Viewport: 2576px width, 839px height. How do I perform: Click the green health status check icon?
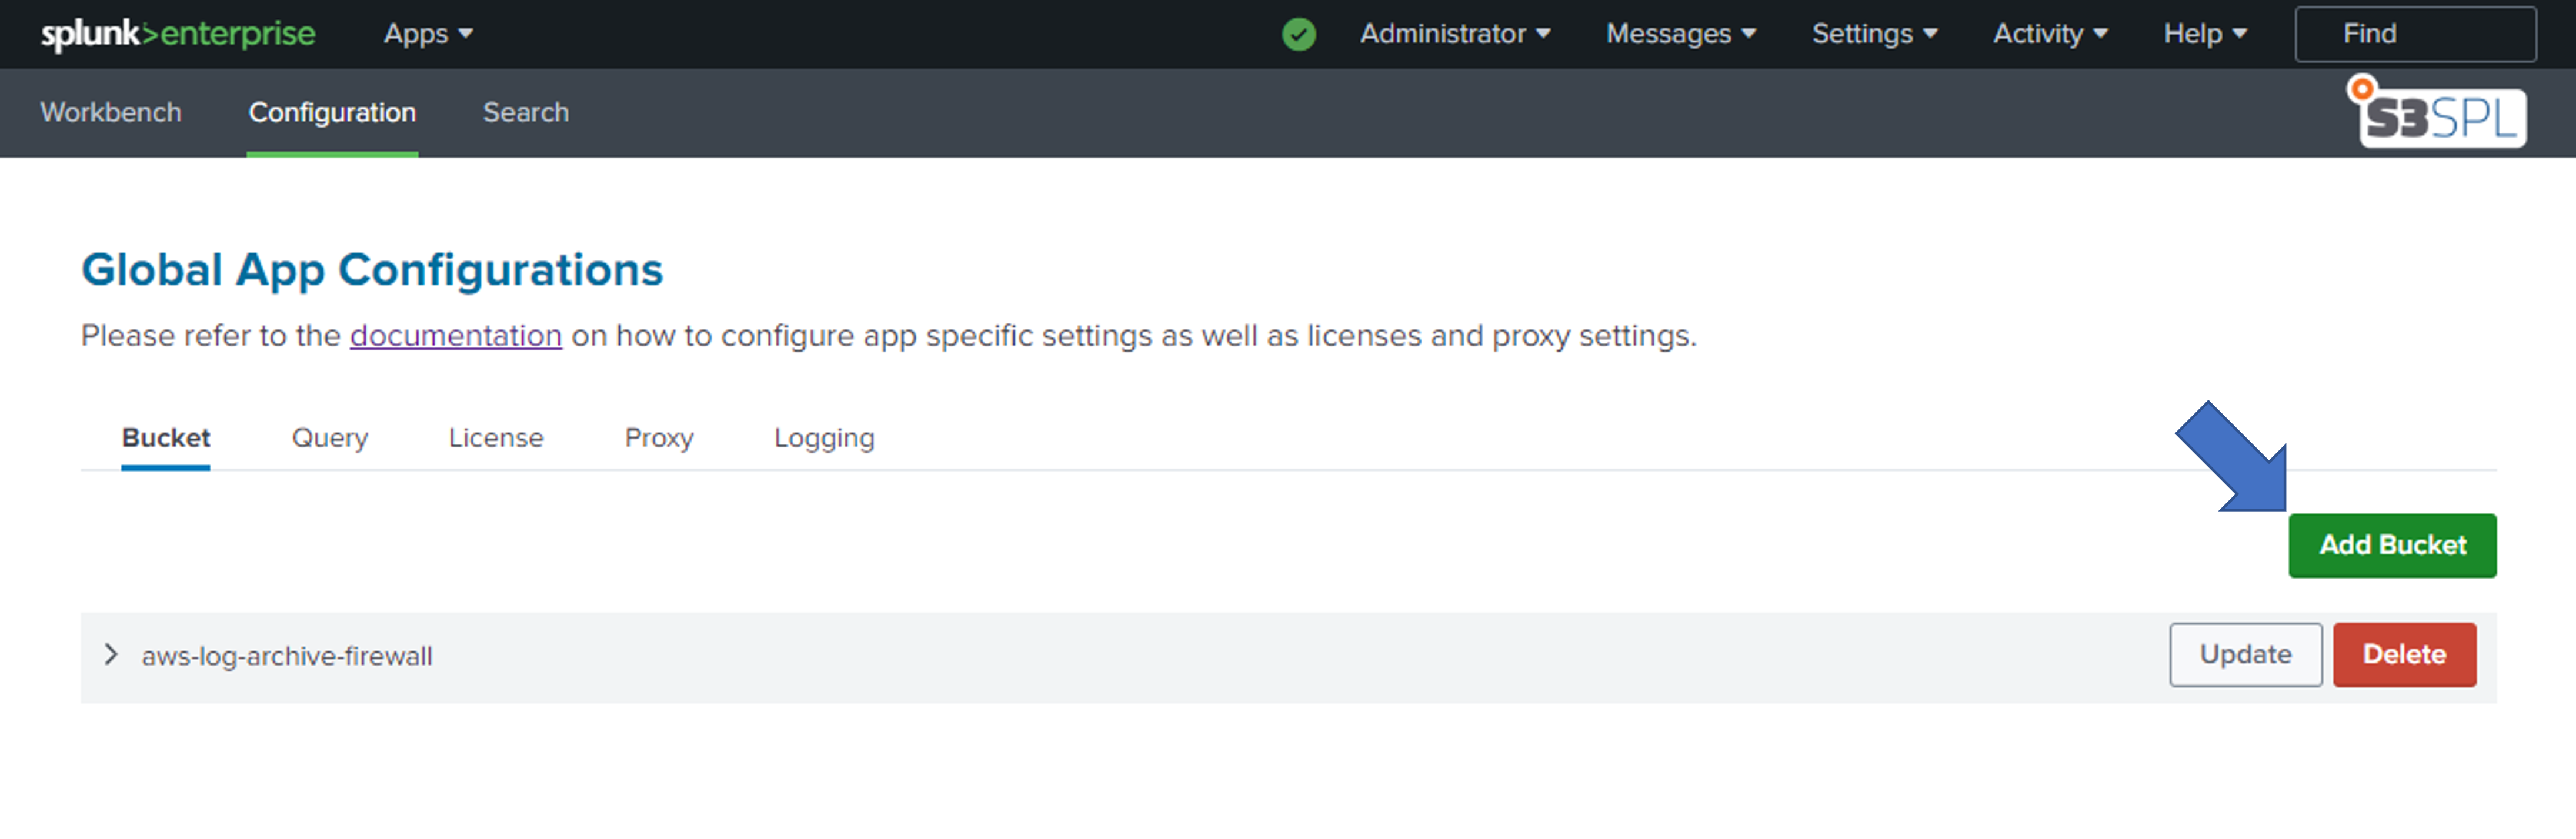(1298, 35)
